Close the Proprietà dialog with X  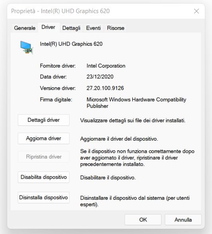coord(197,11)
